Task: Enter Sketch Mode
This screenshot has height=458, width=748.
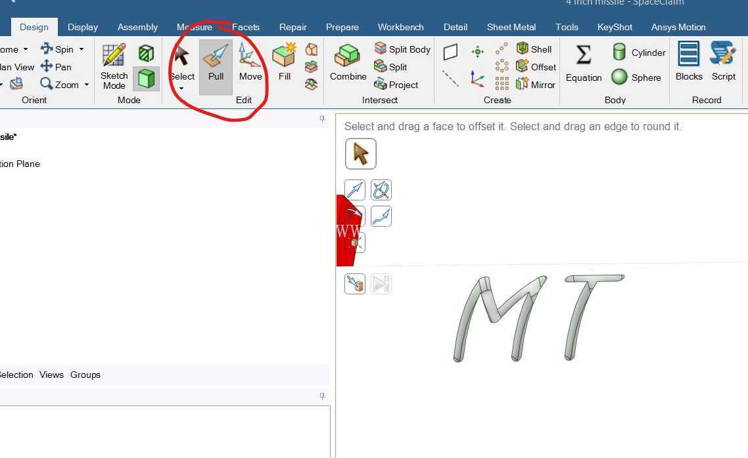Action: [114, 67]
